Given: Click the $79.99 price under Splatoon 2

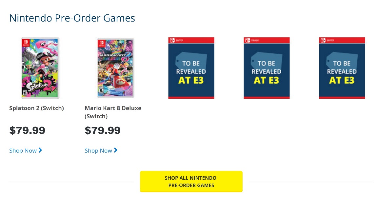Looking at the screenshot, I should [27, 131].
